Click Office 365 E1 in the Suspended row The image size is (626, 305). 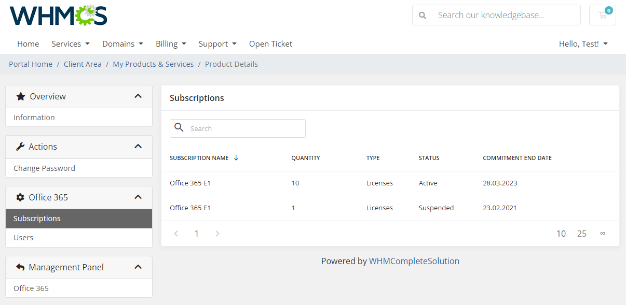[x=190, y=208]
